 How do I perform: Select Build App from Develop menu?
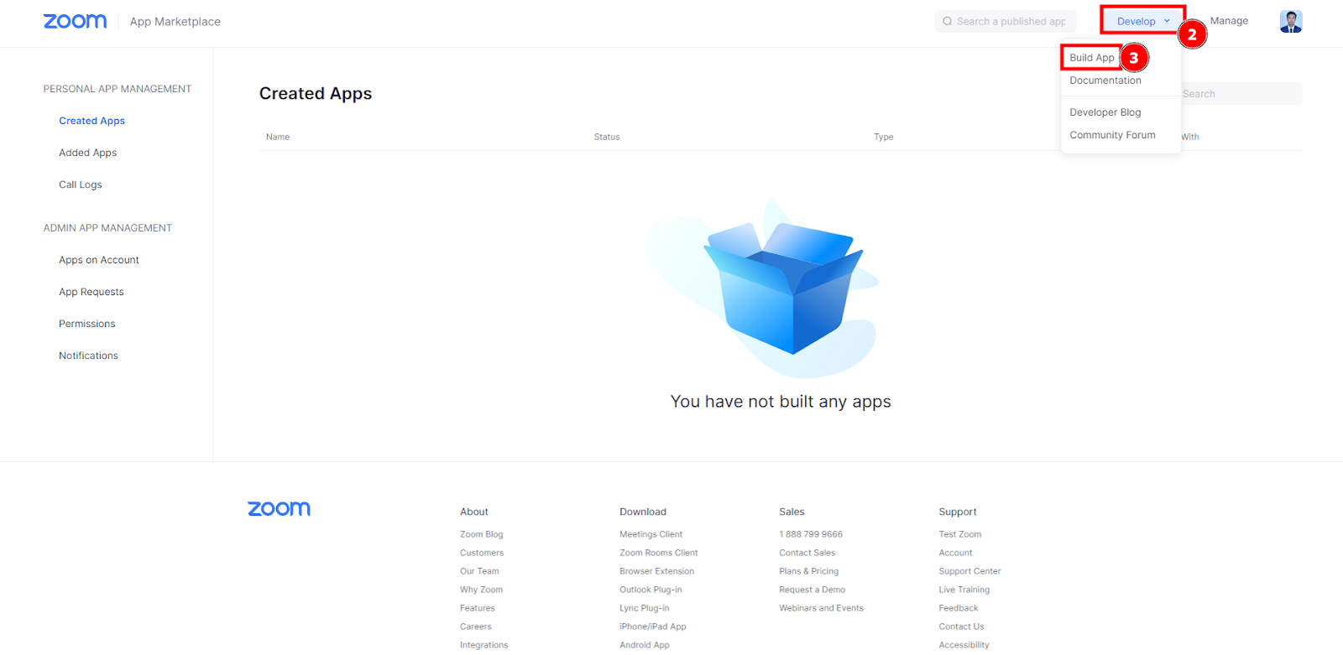point(1091,58)
